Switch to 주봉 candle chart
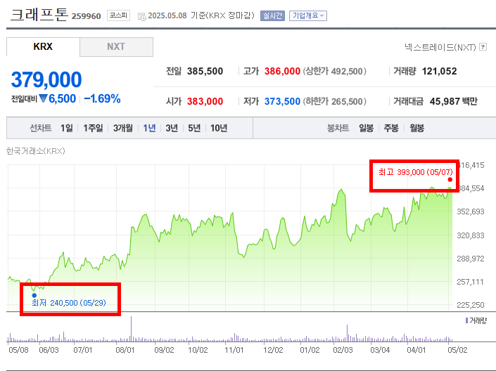Viewport: 496px width, 371px height. tap(391, 128)
